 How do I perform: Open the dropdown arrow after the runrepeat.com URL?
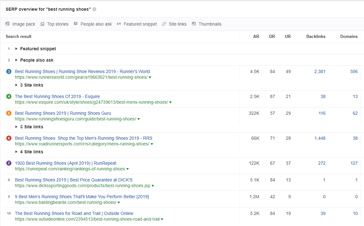(x=128, y=169)
